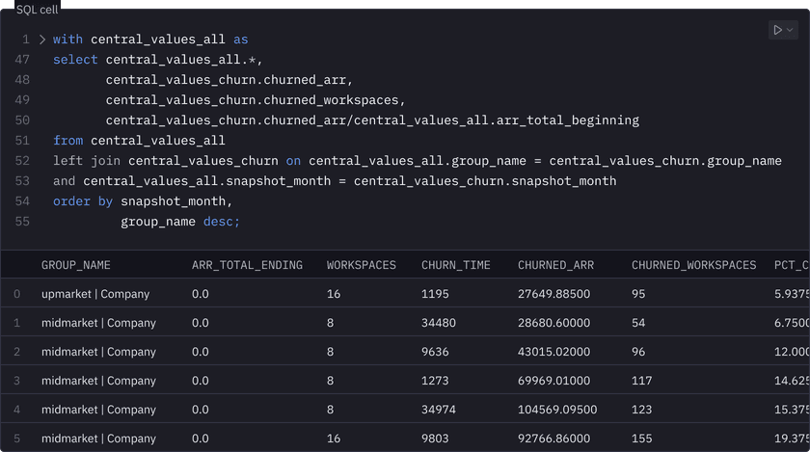Image resolution: width=810 pixels, height=452 pixels.
Task: Click the CHURN_TIME column header
Action: coord(455,265)
